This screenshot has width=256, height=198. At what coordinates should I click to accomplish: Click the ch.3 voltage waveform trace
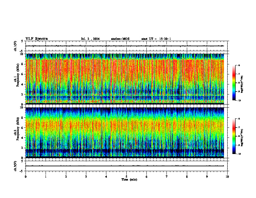point(125,166)
